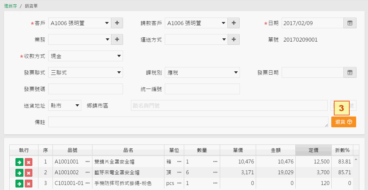Screen dimensions: 368x190
Task: Select product name 藍芽來電全罩安全帽
Action: point(117,173)
